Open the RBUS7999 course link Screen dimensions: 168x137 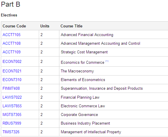point(12,123)
